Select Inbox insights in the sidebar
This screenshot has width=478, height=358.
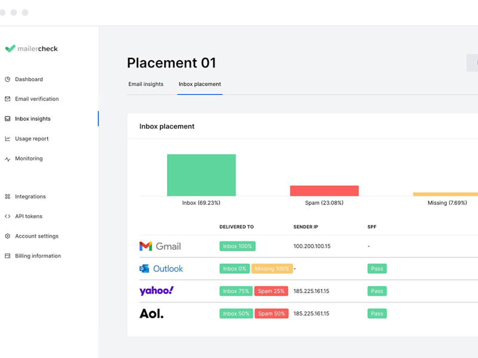[33, 119]
